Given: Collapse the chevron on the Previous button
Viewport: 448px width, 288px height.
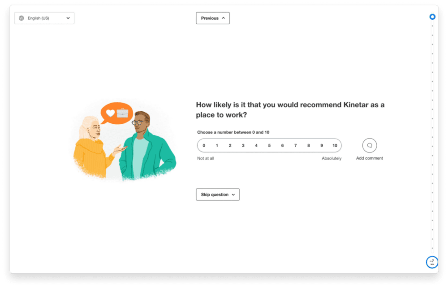Looking at the screenshot, I should [x=223, y=18].
